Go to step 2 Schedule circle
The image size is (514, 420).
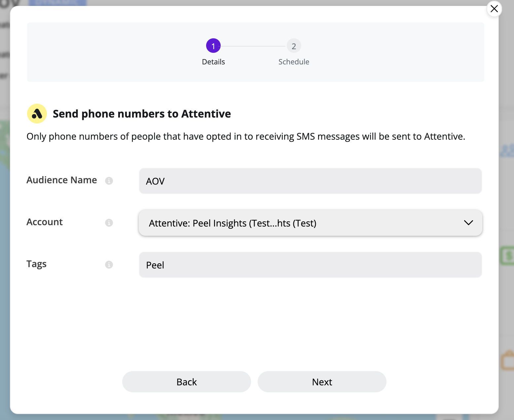pos(294,46)
